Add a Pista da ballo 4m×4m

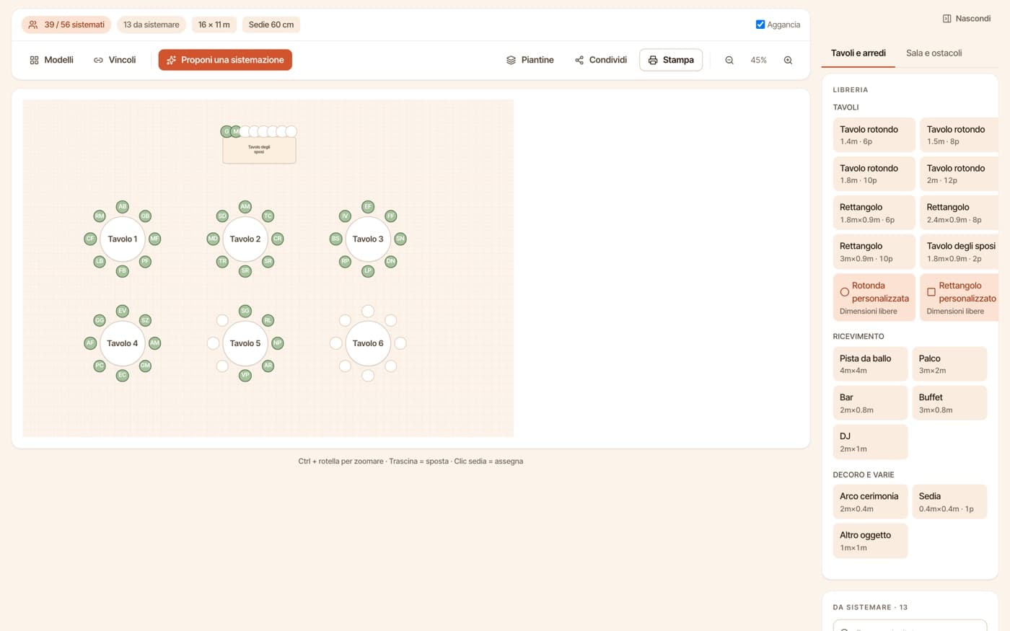(x=870, y=364)
